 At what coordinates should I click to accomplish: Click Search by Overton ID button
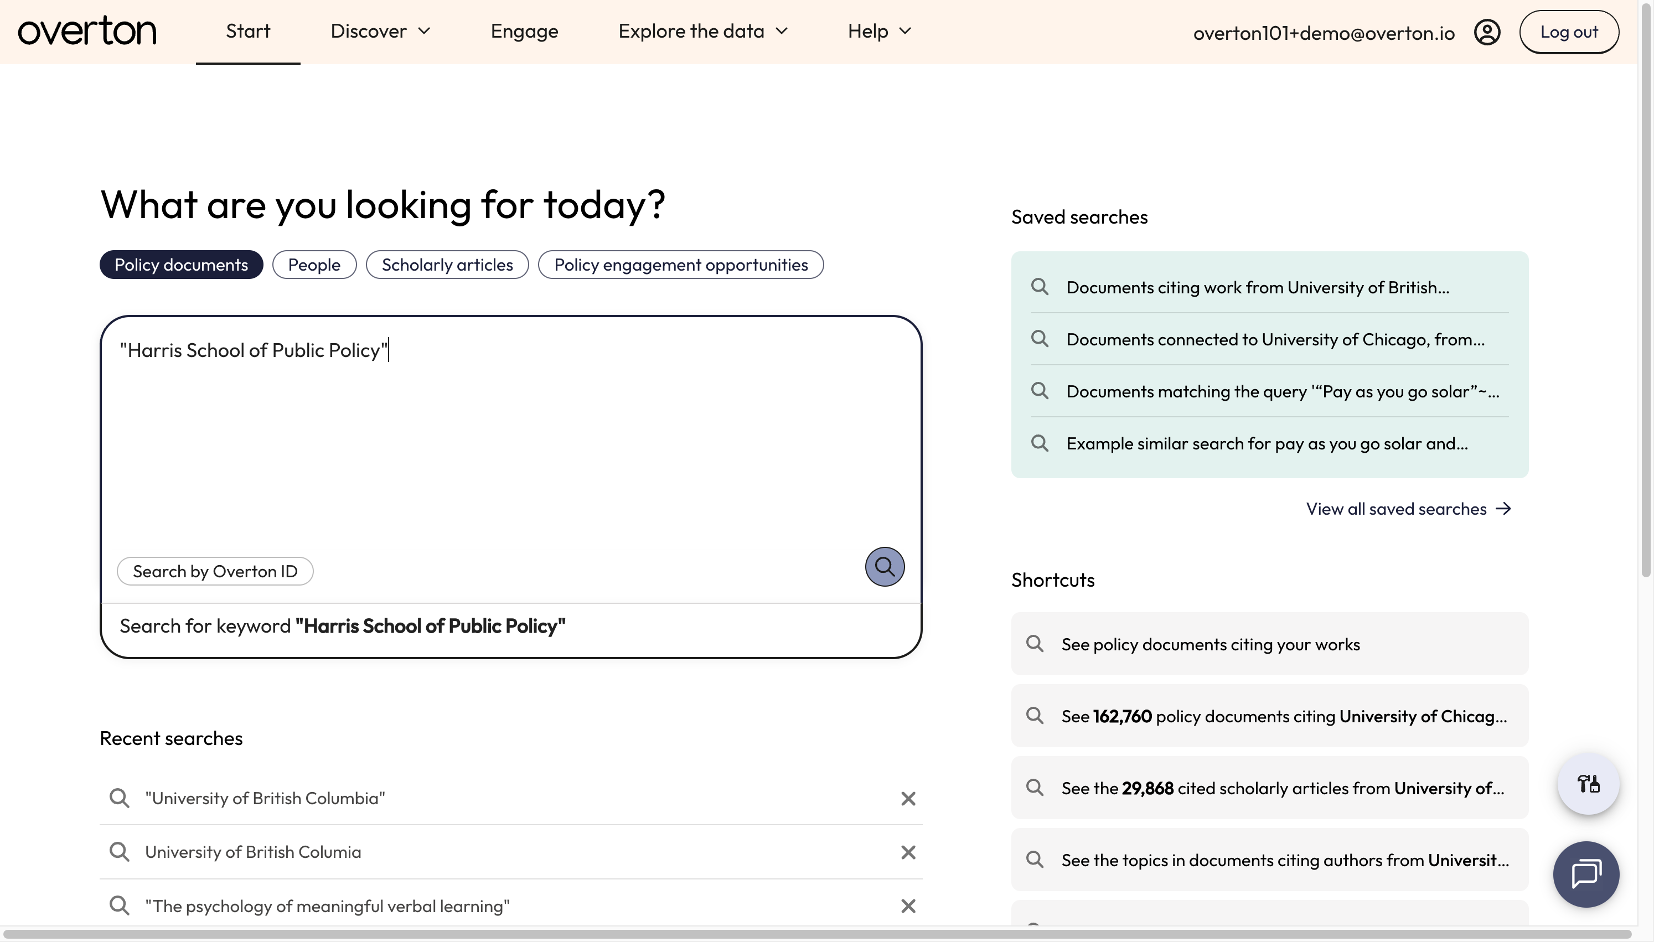pyautogui.click(x=215, y=571)
